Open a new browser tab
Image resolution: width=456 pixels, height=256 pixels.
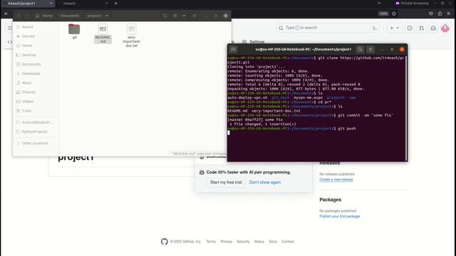point(115,4)
